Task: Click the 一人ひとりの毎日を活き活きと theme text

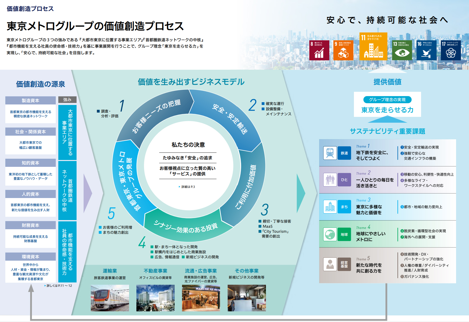Action: pos(375,183)
